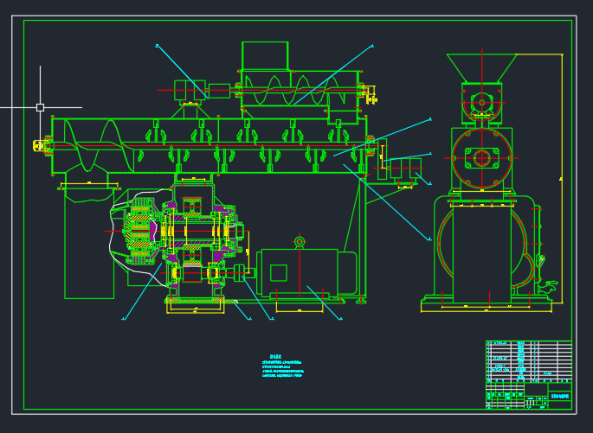Pick the water tap in the side view
The width and height of the screenshot is (593, 433).
[x=547, y=287]
